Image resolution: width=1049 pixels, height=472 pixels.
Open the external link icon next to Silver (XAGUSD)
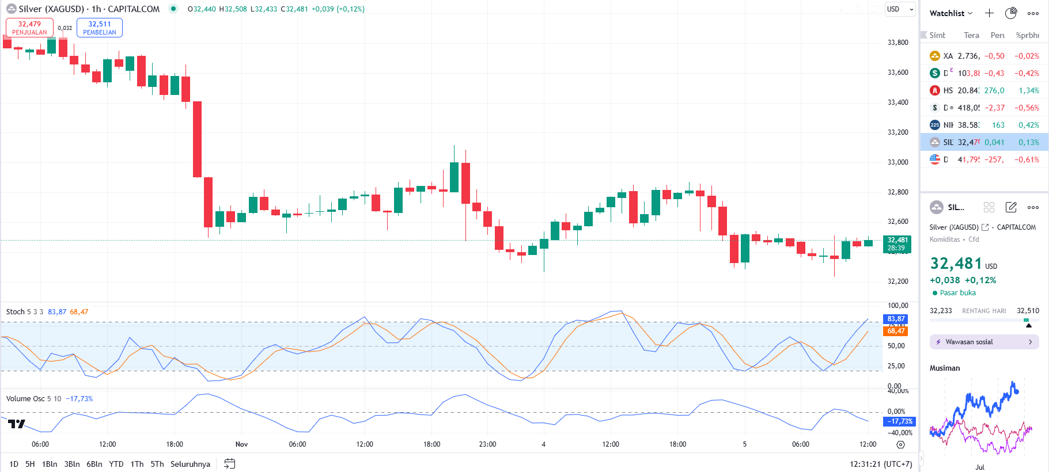pos(985,227)
